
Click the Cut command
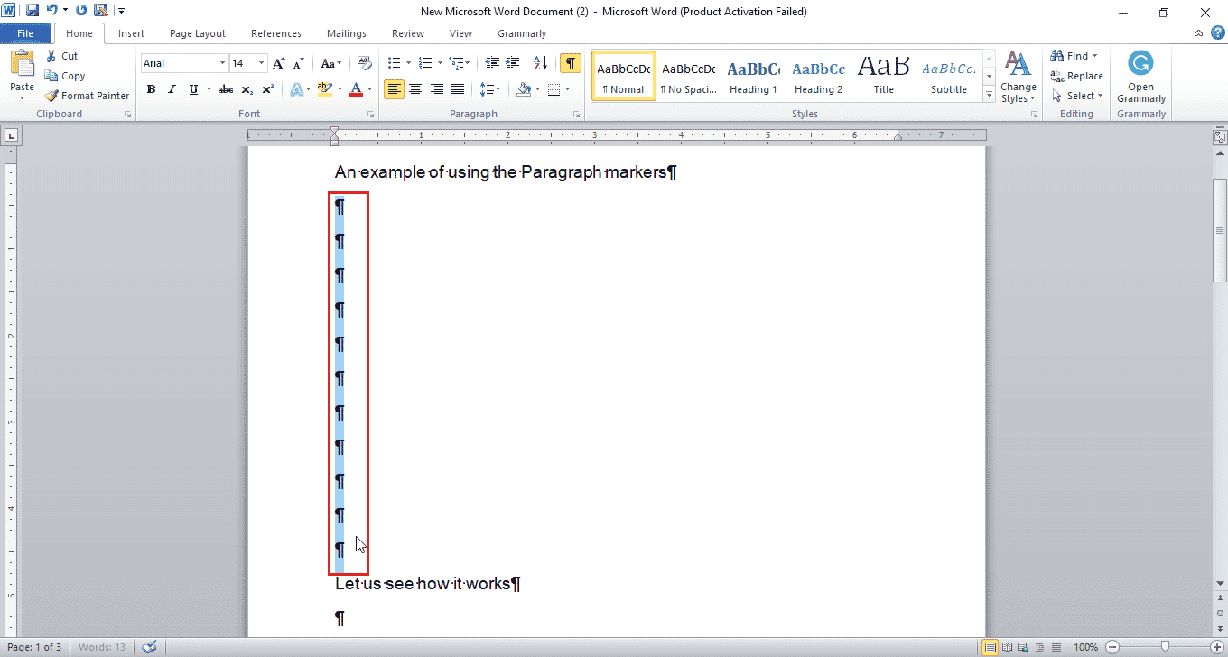pos(62,56)
